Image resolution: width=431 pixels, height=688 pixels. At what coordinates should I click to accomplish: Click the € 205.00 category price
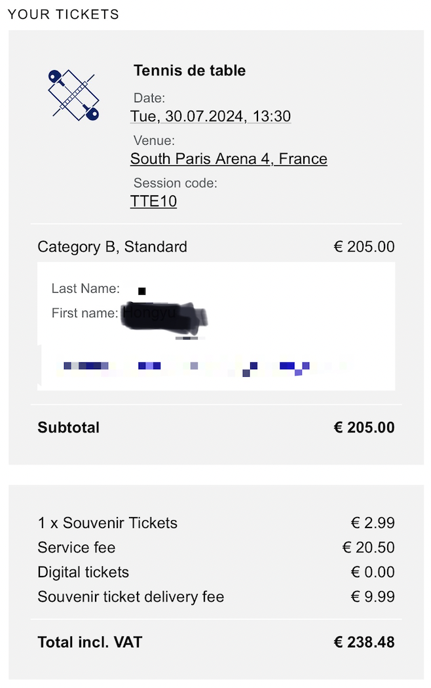point(364,246)
